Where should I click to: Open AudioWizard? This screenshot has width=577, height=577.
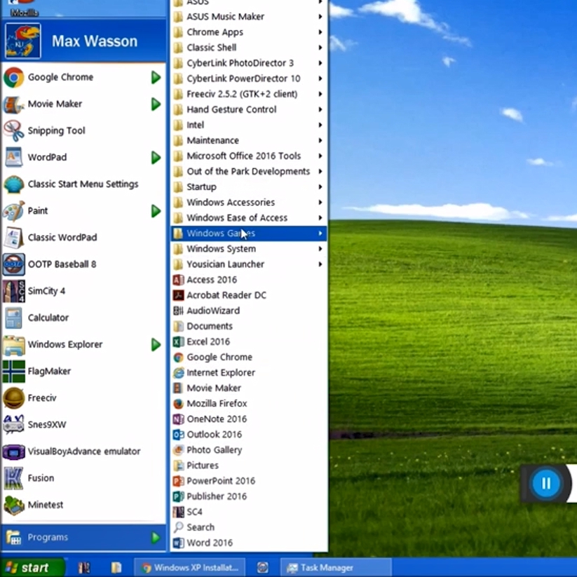coord(249,311)
